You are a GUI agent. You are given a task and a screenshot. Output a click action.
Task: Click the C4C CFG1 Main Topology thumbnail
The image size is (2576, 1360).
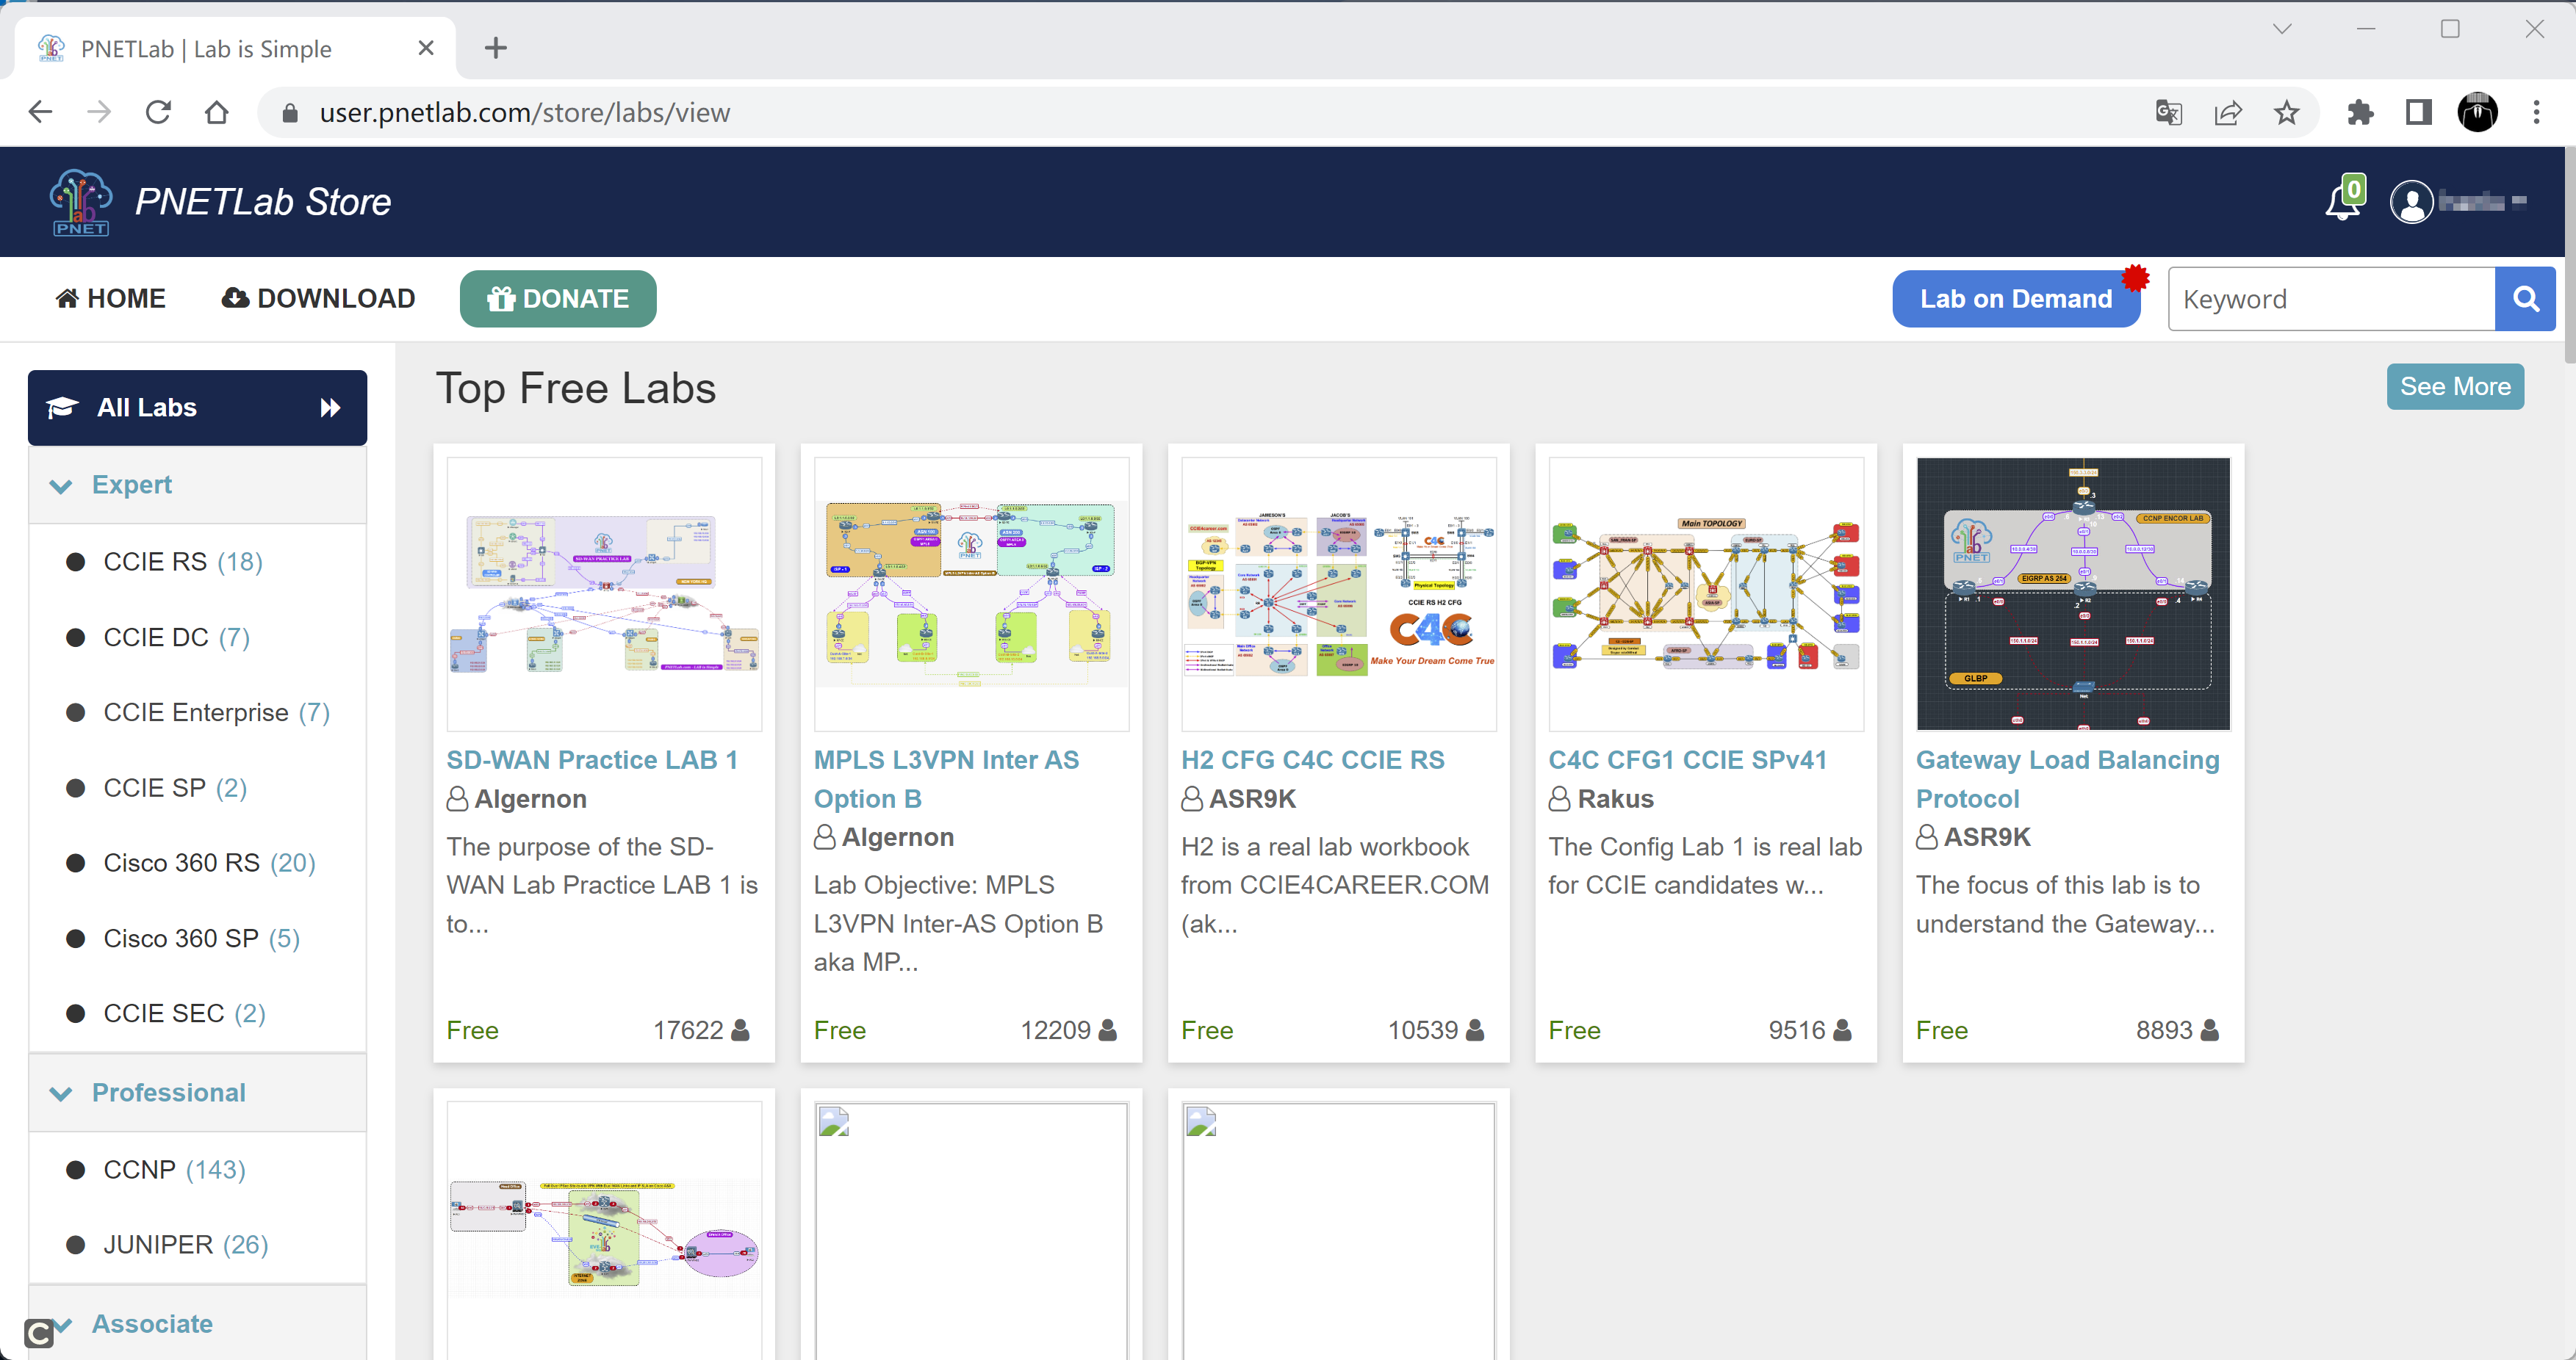pyautogui.click(x=1706, y=593)
